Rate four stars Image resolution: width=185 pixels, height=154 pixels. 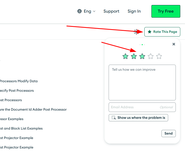tap(151, 56)
